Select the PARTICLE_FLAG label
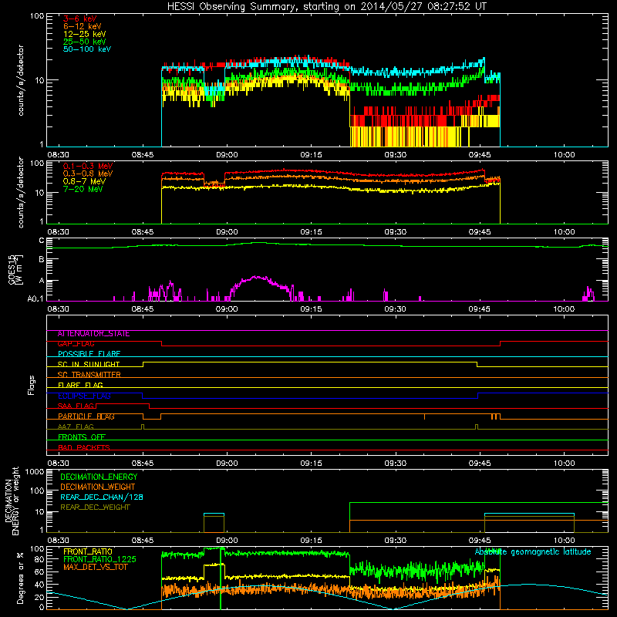Image resolution: width=617 pixels, height=617 pixels. click(x=86, y=416)
